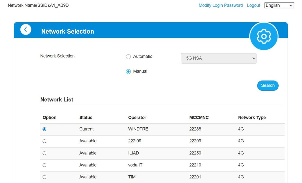Open the settings gear icon
Screen dimensions: 302x183
[264, 36]
